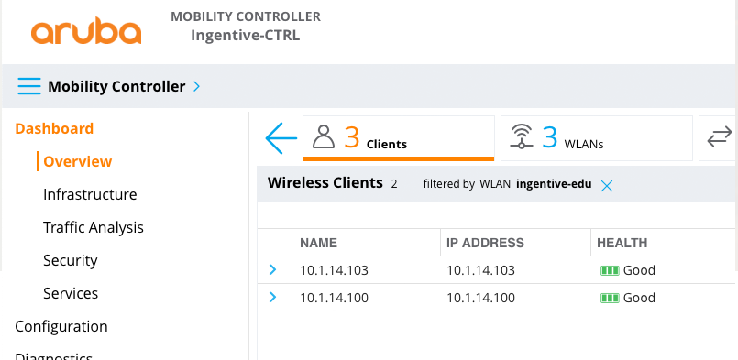Select the 3 Clients tab

[x=399, y=138]
